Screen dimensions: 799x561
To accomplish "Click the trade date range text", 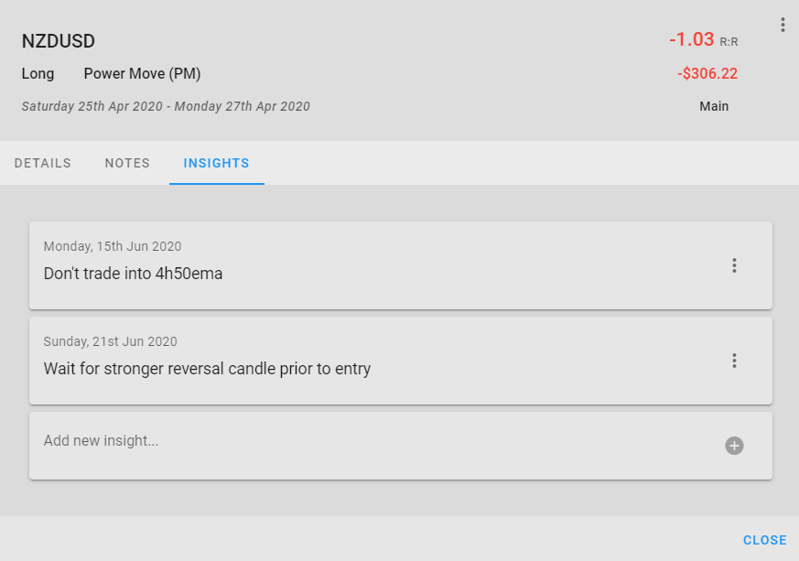I will pos(166,106).
